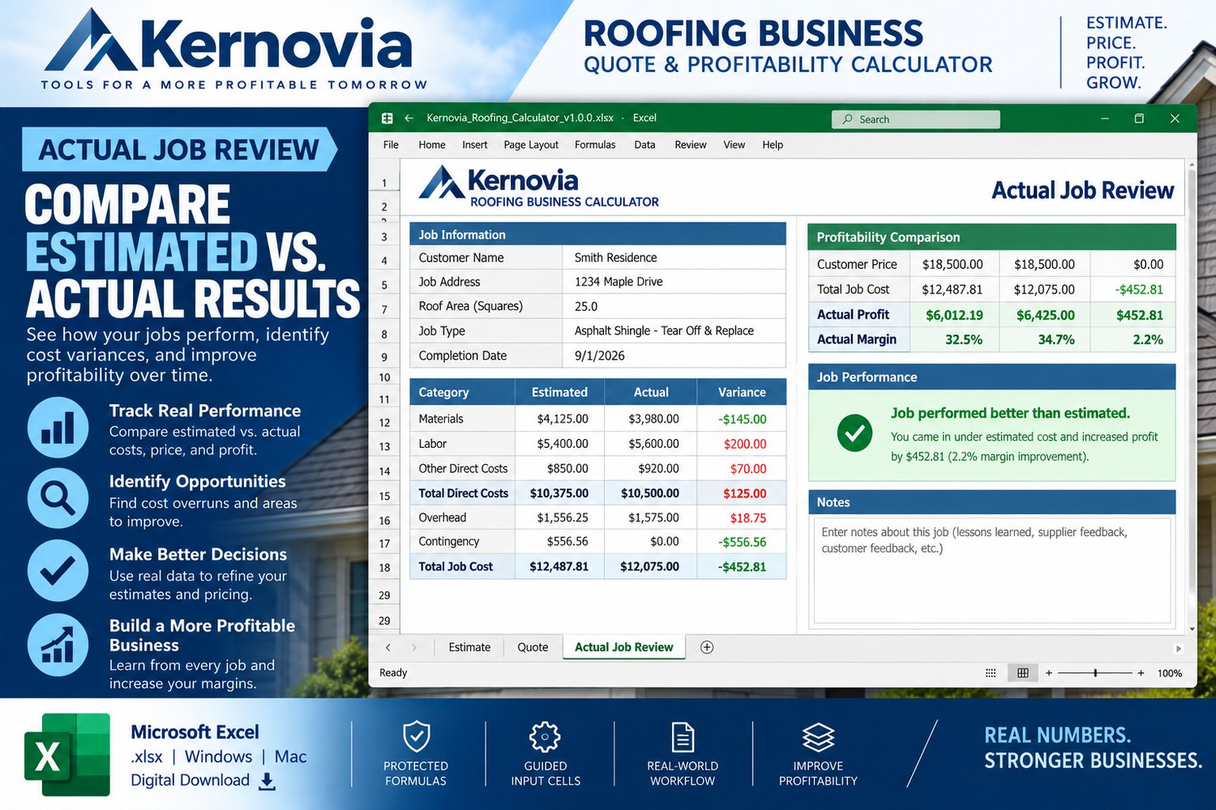Switch to the Quote sheet tab

point(533,647)
